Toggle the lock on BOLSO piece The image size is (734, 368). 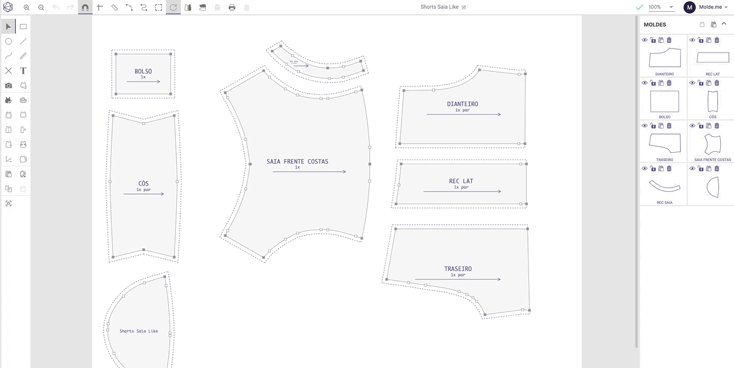(x=653, y=83)
